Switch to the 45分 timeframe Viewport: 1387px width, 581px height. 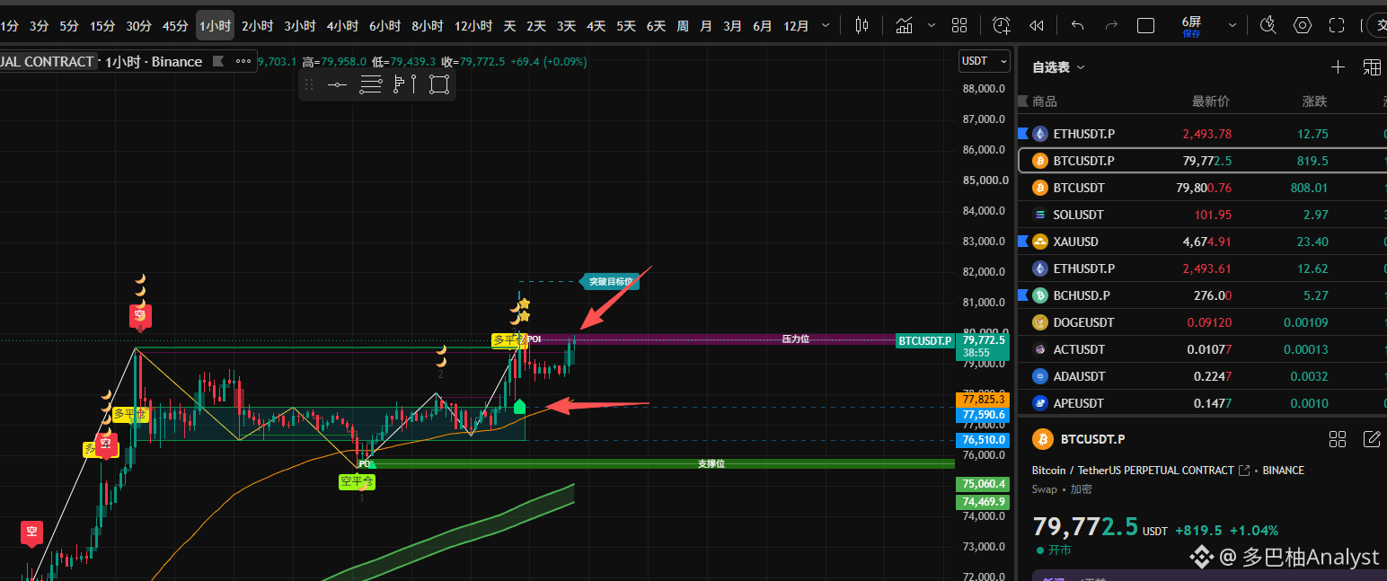coord(175,26)
